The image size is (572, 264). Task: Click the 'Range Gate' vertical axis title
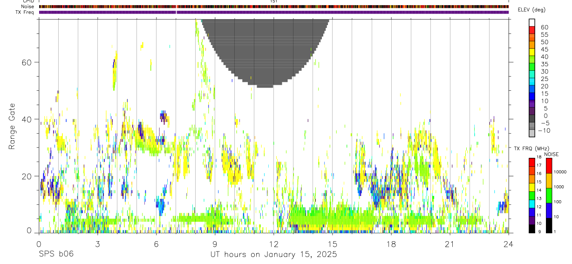click(12, 126)
